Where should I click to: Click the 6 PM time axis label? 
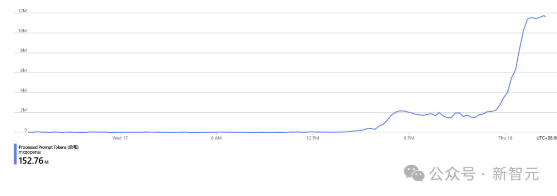click(x=409, y=138)
